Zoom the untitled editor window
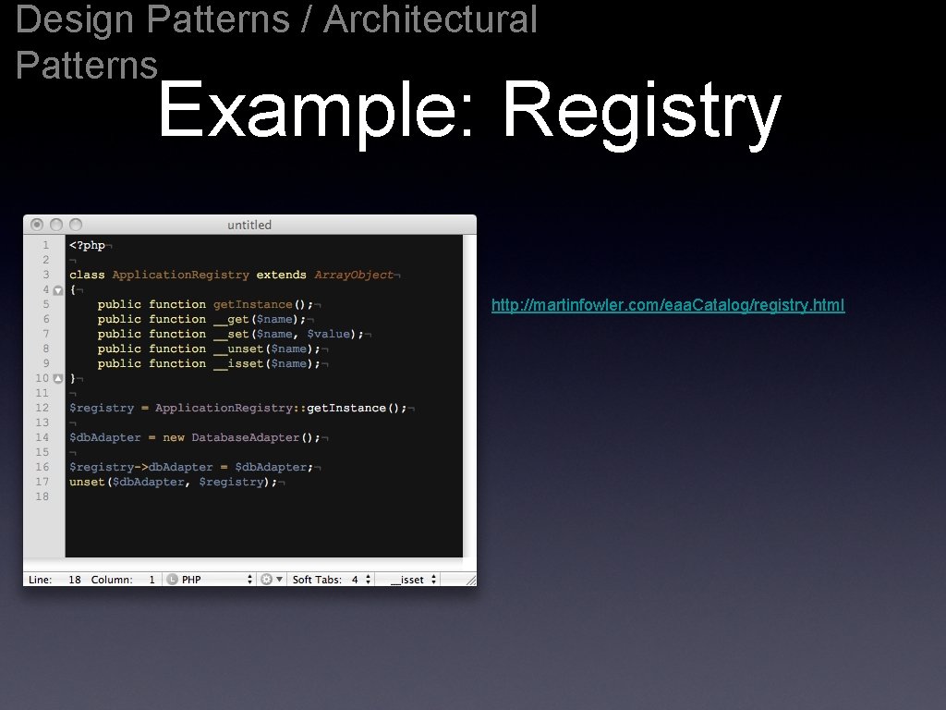This screenshot has width=946, height=710. [76, 225]
